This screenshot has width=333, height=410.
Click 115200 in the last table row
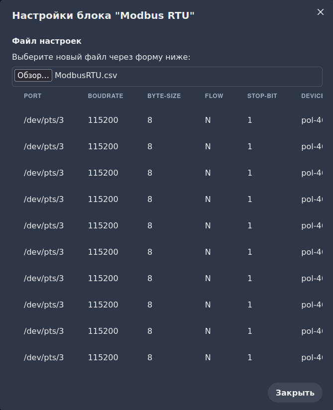point(103,358)
